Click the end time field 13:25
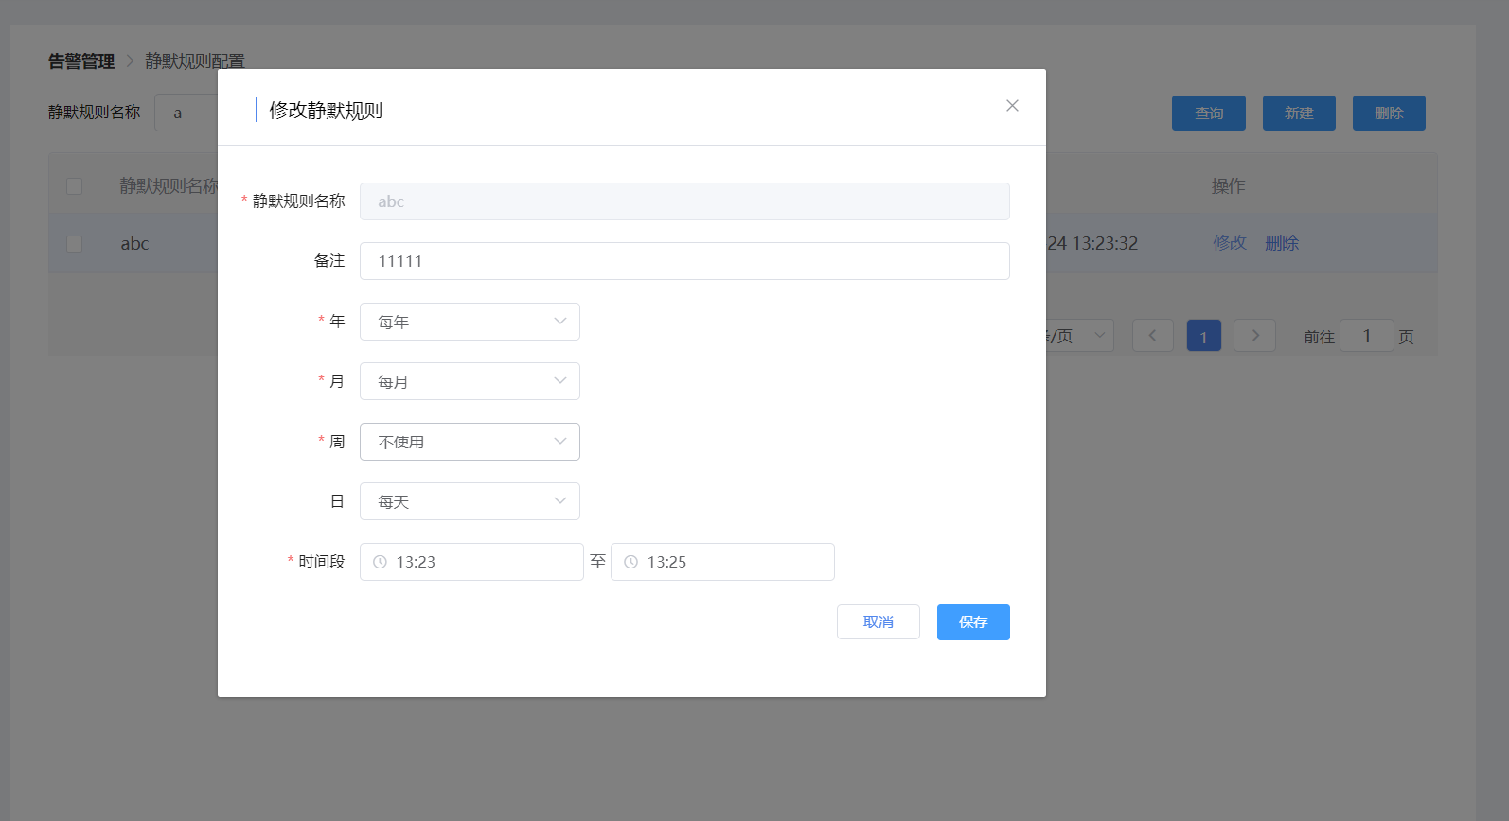Screen dimensions: 1509x821 click(x=722, y=562)
